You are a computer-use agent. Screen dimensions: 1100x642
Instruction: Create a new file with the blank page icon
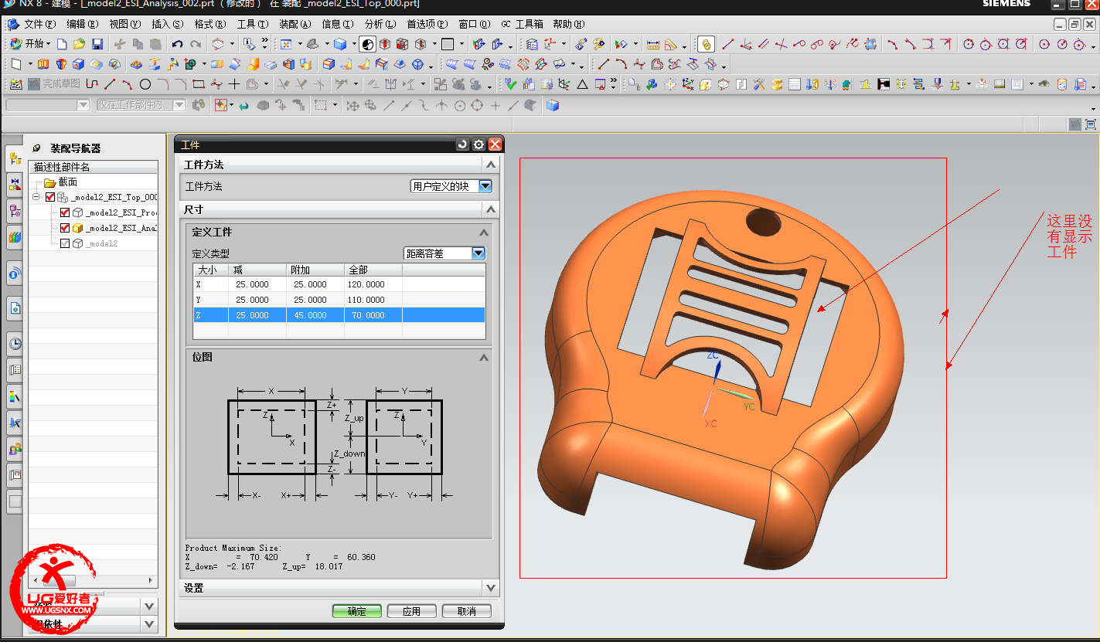pos(62,44)
